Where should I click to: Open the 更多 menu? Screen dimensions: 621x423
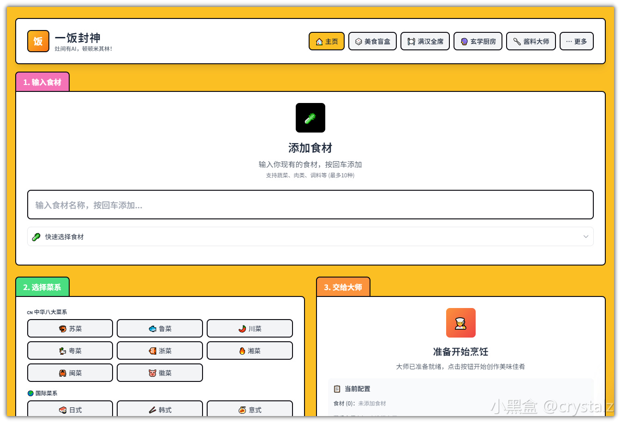(577, 41)
